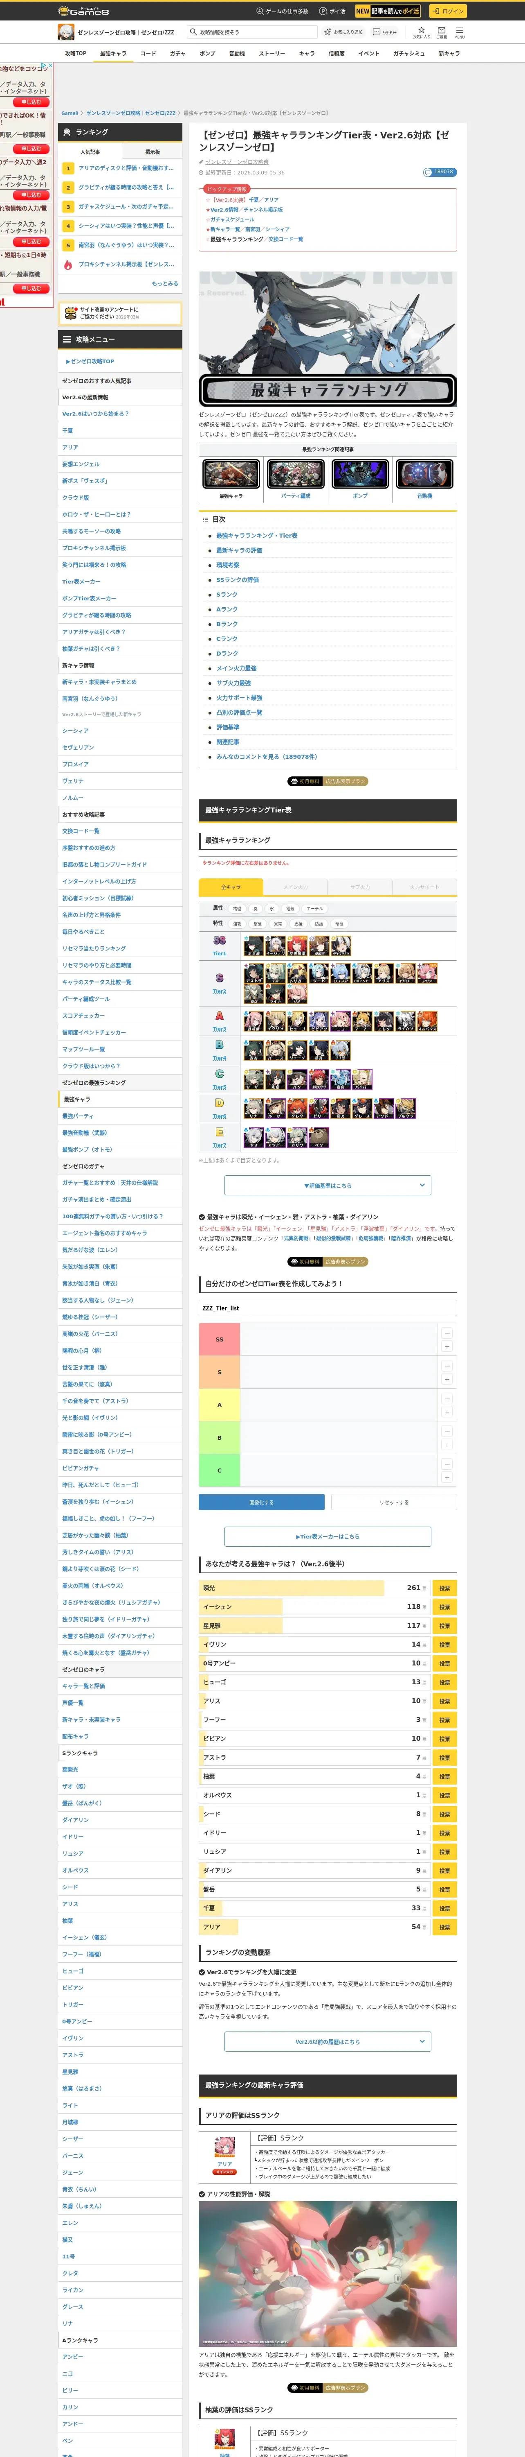Click the B row three-dots options icon
This screenshot has height=2457, width=525.
(x=447, y=1432)
